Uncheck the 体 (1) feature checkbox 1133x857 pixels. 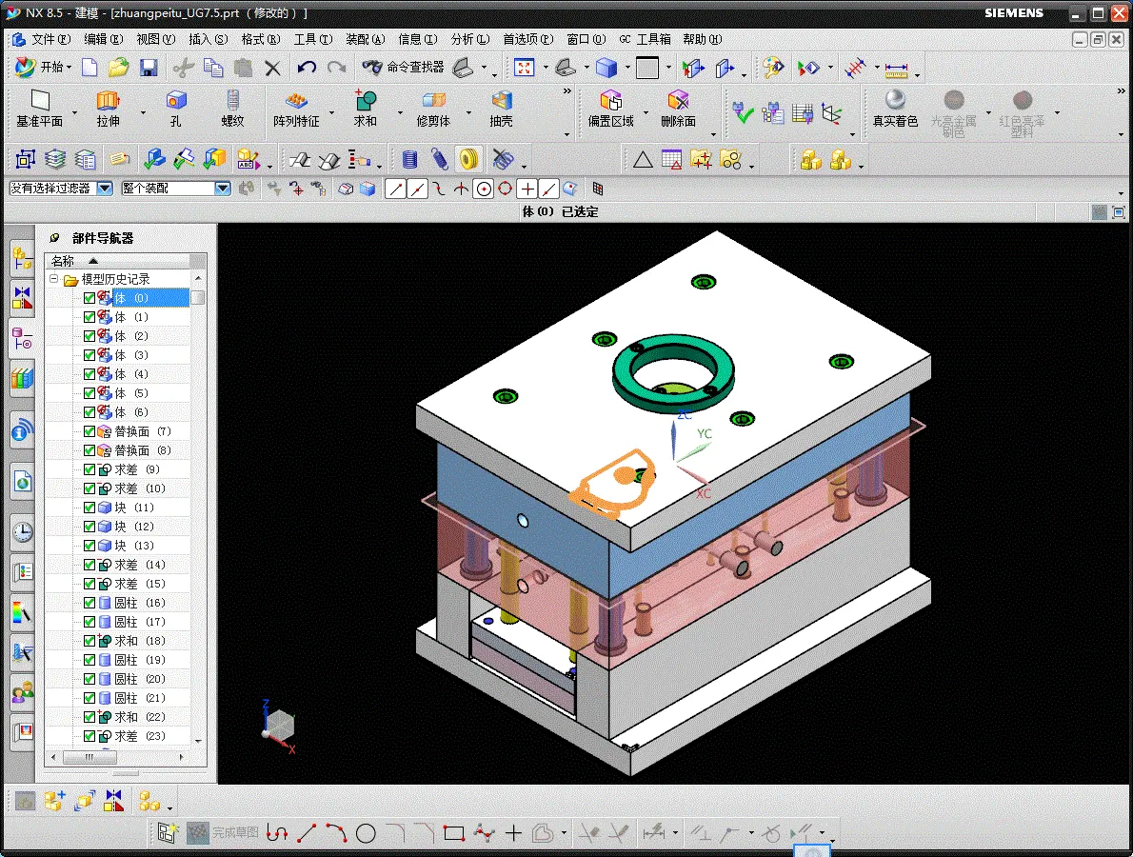(x=89, y=317)
